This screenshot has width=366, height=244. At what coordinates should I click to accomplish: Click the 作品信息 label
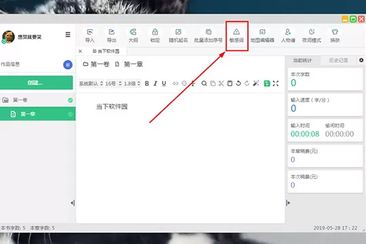(x=10, y=64)
